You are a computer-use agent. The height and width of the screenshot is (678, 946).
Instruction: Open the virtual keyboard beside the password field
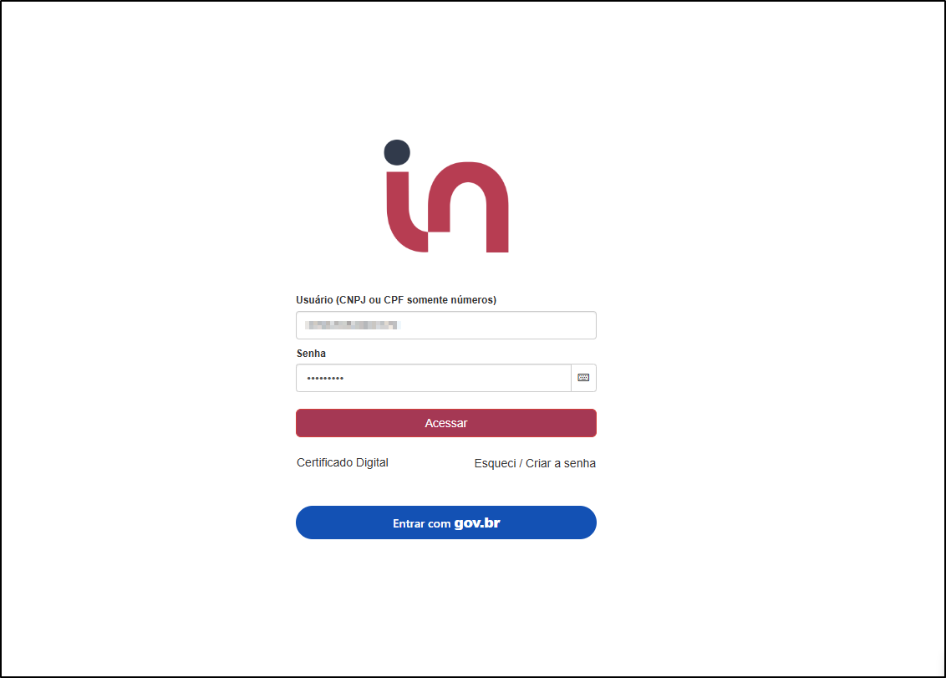click(583, 378)
